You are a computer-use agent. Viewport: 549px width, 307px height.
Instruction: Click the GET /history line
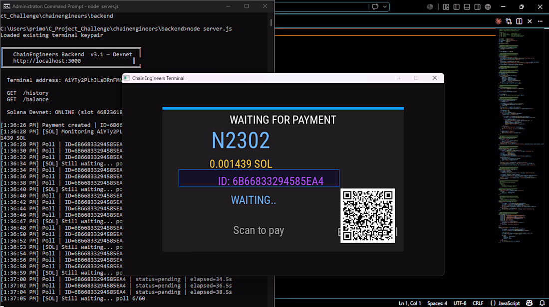tap(27, 93)
